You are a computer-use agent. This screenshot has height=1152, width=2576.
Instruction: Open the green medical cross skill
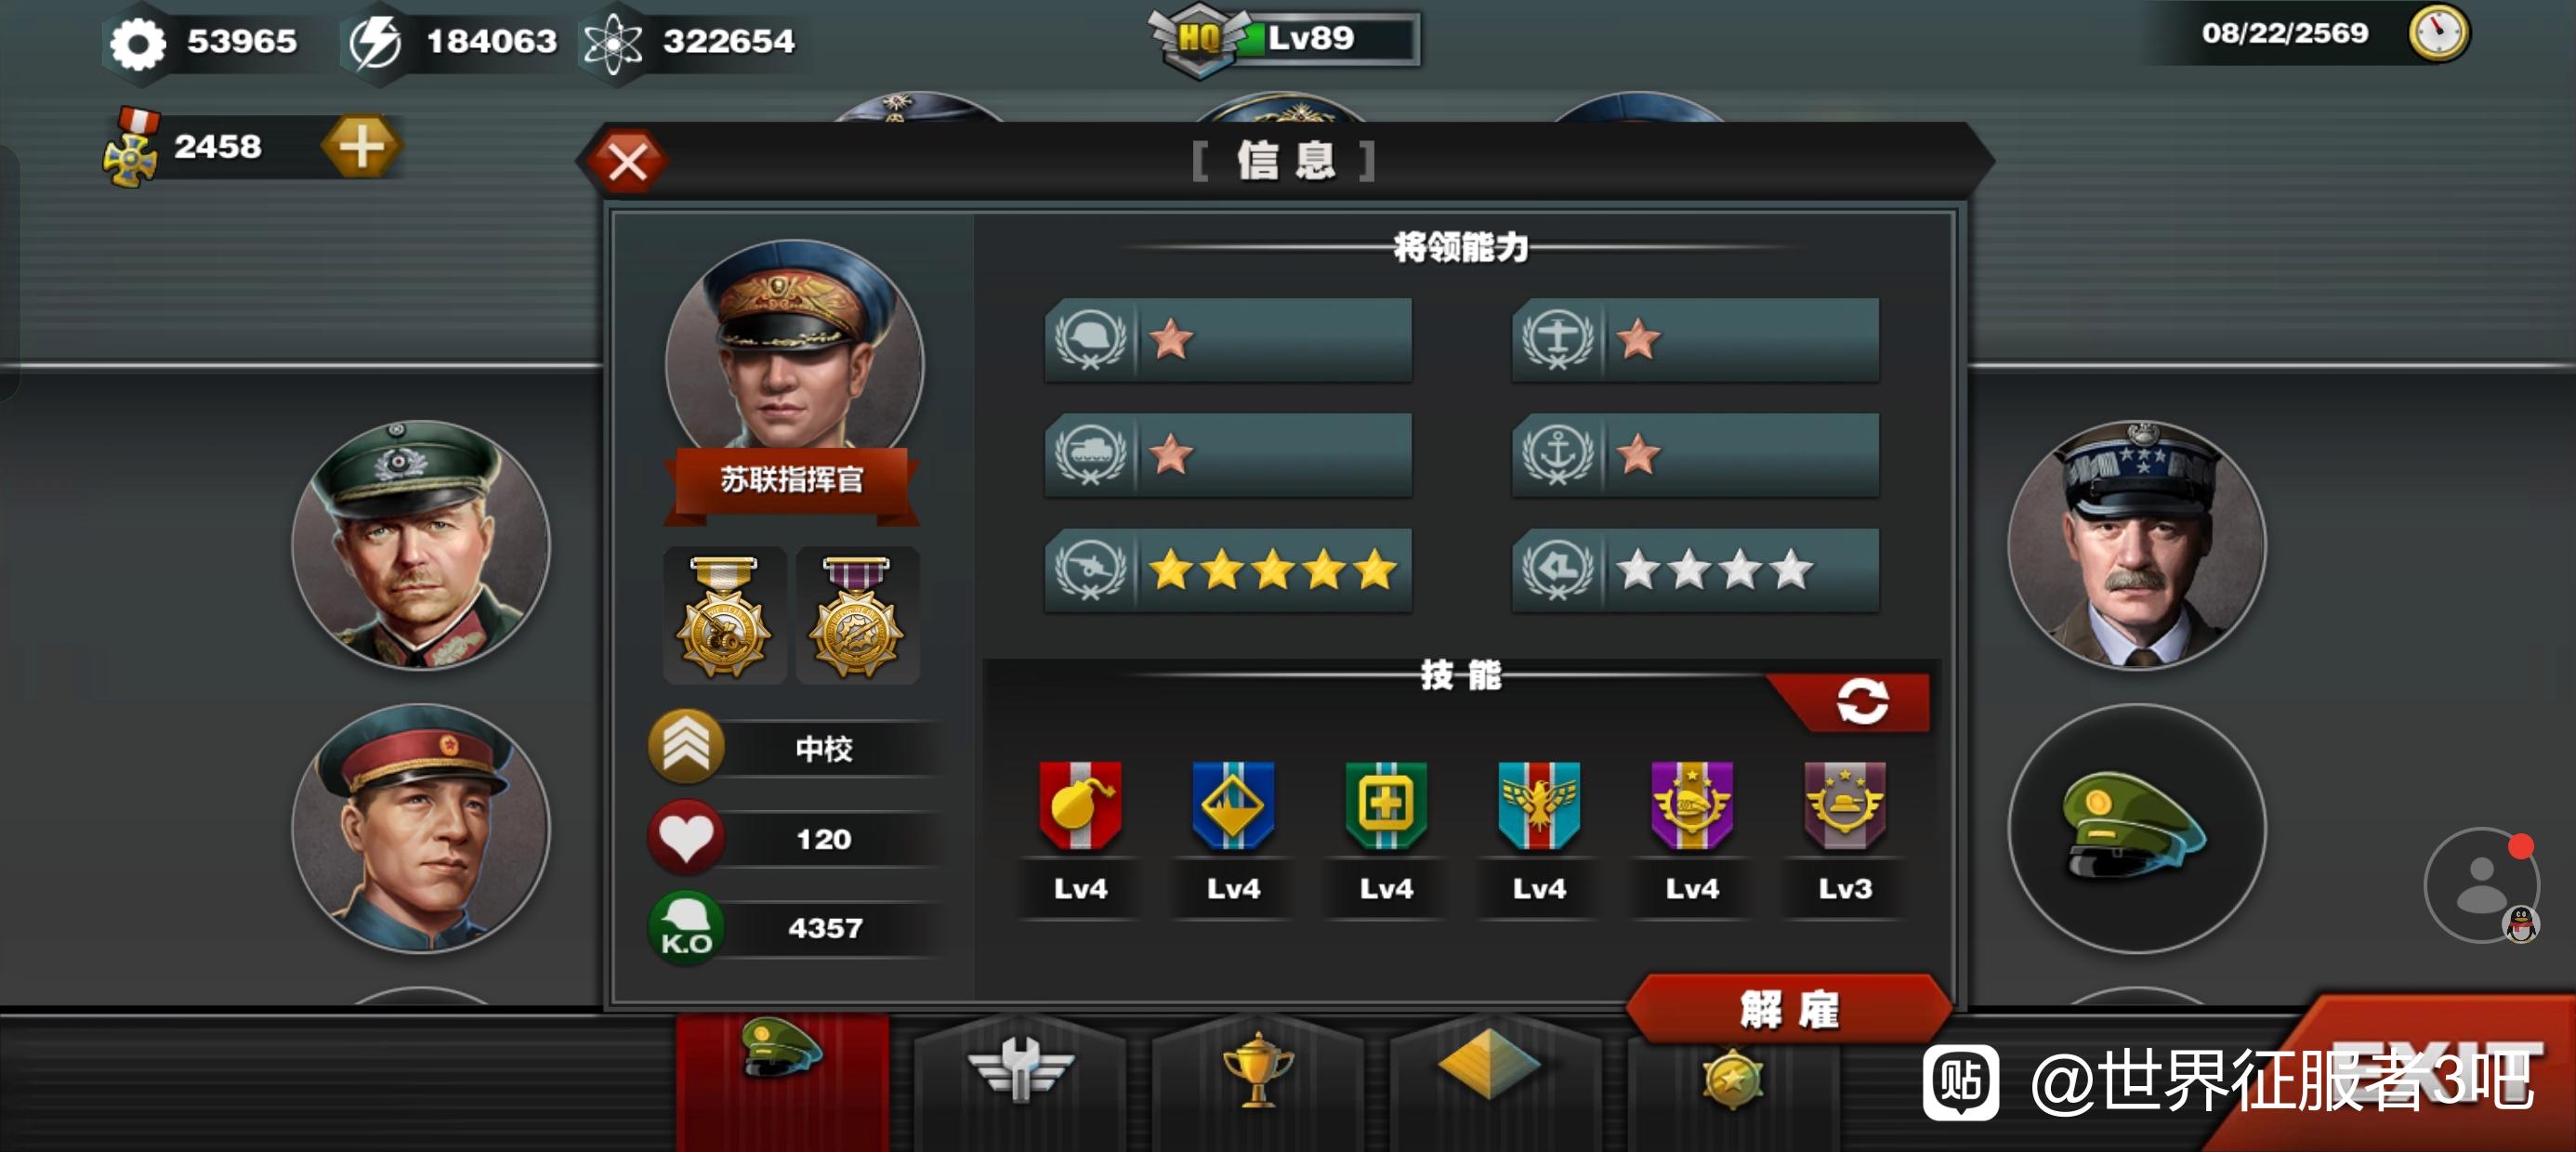[x=1386, y=806]
